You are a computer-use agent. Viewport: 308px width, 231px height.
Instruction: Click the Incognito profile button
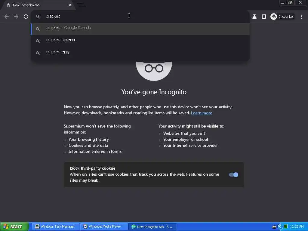click(x=282, y=17)
